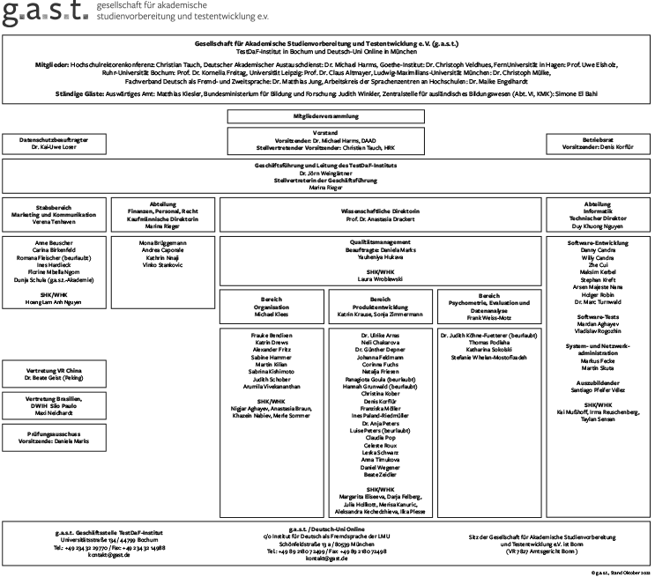Click the name "Danny Candra"
655x577 pixels.
pos(598,250)
